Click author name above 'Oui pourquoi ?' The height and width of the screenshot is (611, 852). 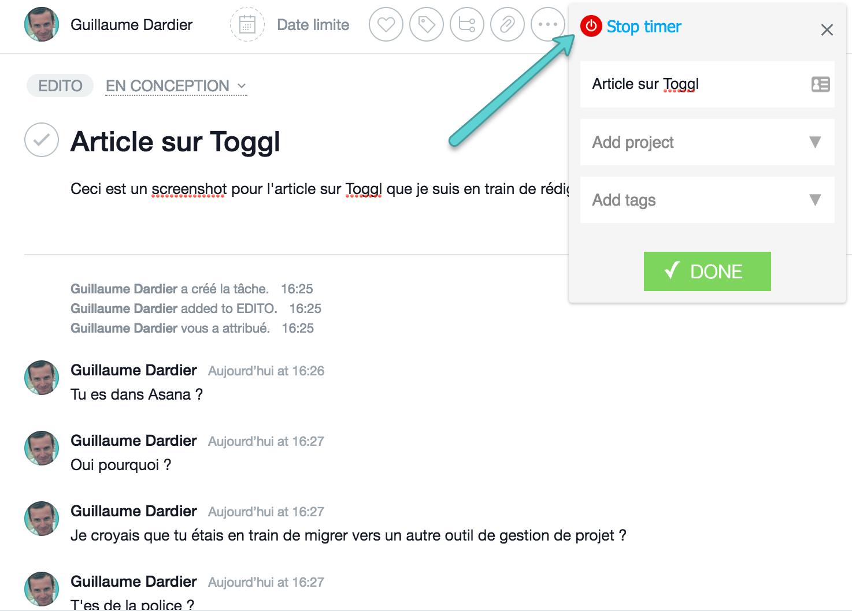(x=134, y=441)
